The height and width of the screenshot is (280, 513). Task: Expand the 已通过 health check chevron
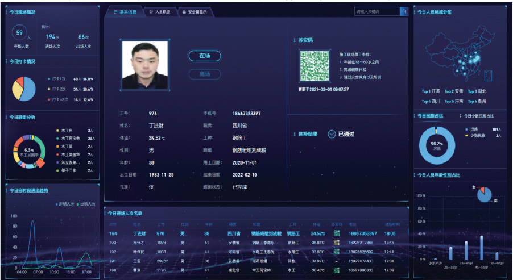332,134
